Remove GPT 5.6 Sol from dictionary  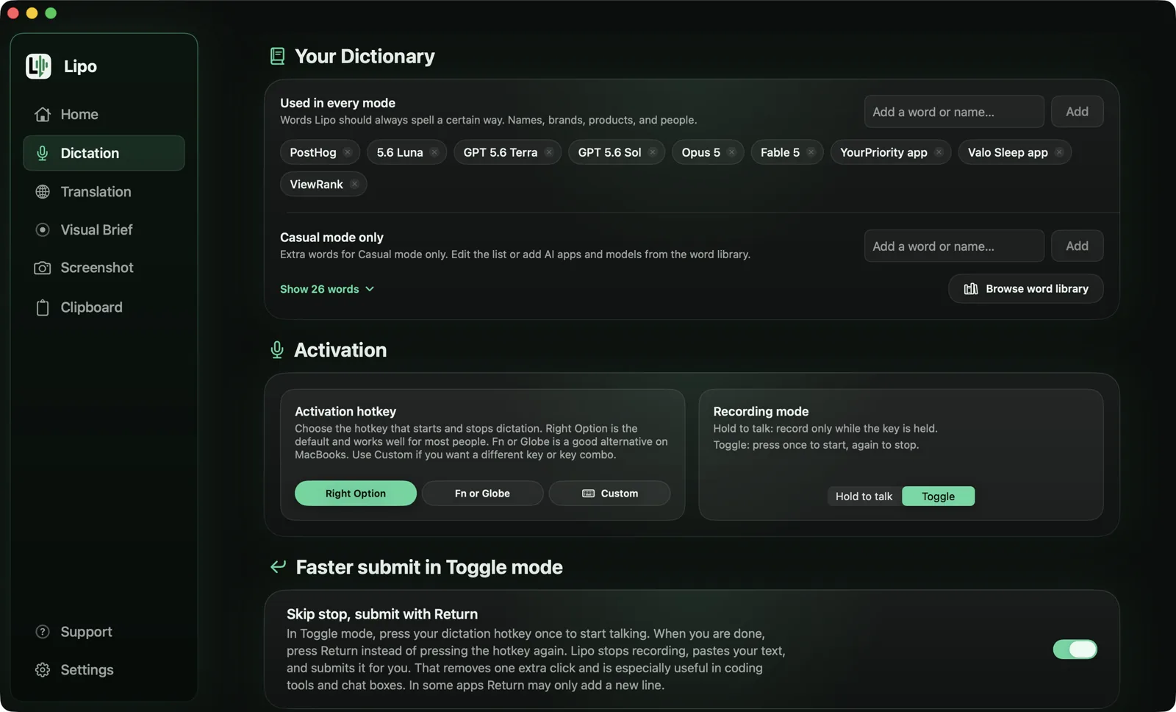(653, 152)
